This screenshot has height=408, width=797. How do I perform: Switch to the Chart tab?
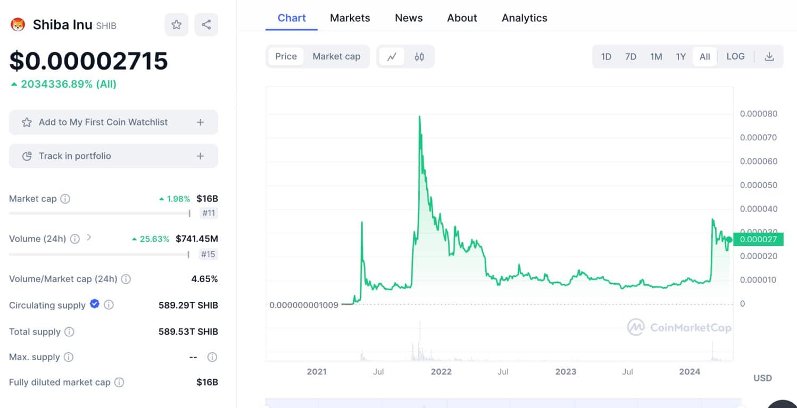click(292, 18)
